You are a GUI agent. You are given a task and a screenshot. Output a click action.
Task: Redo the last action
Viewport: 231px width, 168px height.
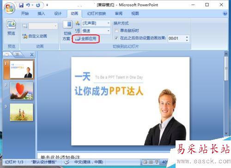coord(38,5)
